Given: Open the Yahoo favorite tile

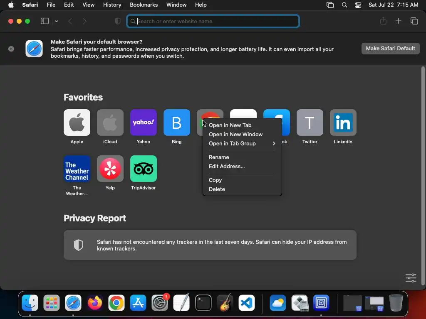Looking at the screenshot, I should (144, 123).
